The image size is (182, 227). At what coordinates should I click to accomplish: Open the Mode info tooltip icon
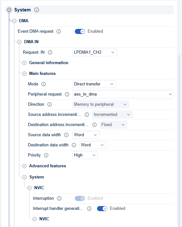(x=44, y=84)
